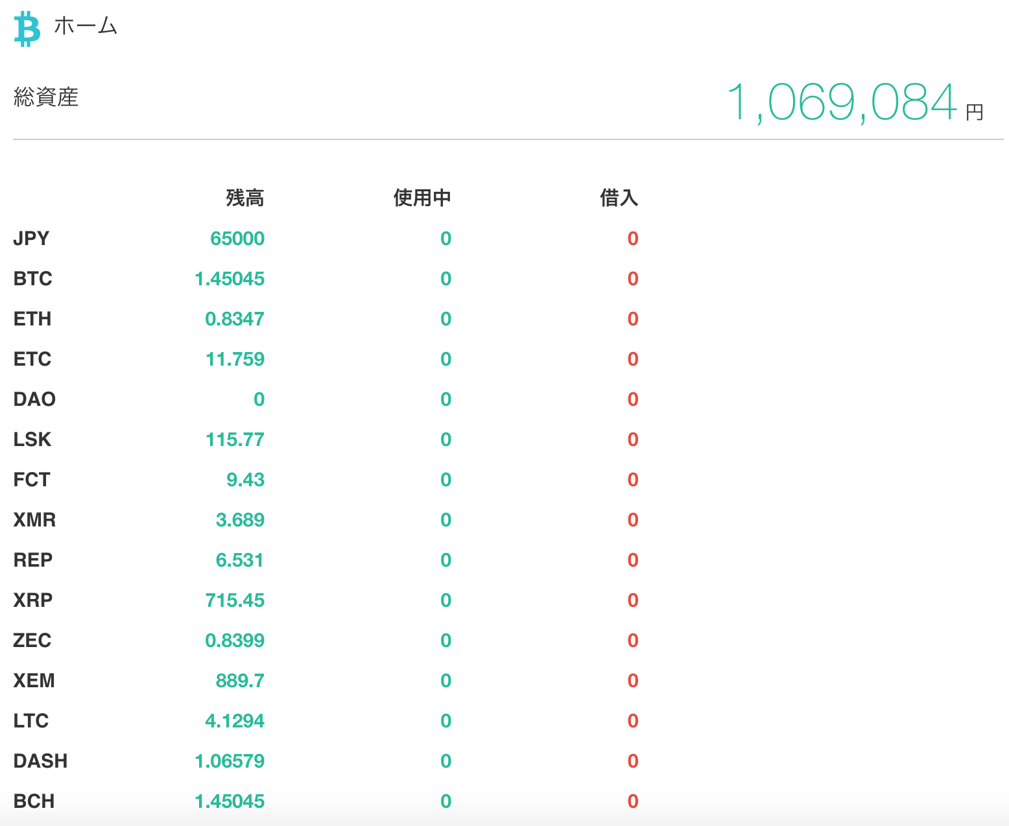Click the BCH row label
The image size is (1009, 826).
point(34,801)
